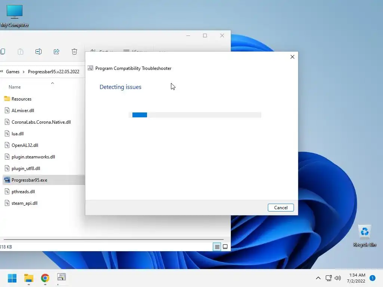
Task: Select OpenAL32.dll file
Action: [25, 145]
